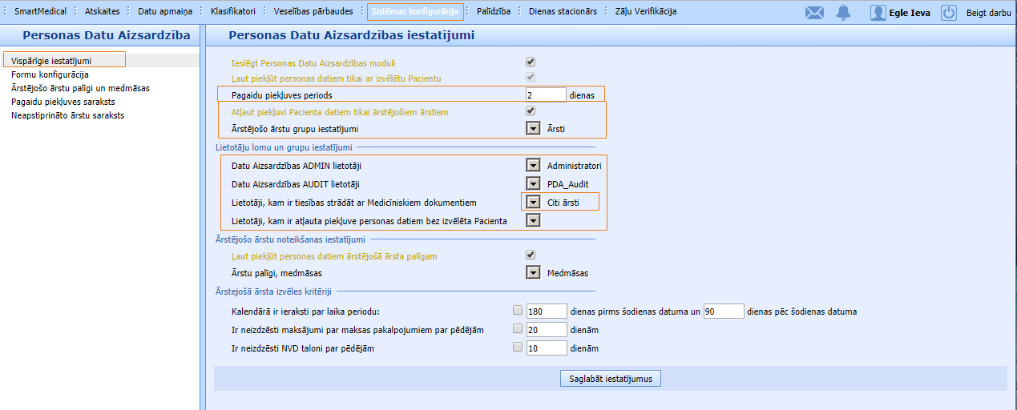Open the mail envelope icon

[x=814, y=12]
